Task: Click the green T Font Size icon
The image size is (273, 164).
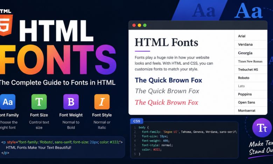Action: 39,102
